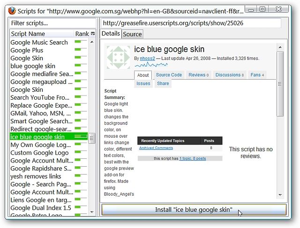Click the column picker icon beside Rank
This screenshot has height=228, width=300.
point(93,34)
